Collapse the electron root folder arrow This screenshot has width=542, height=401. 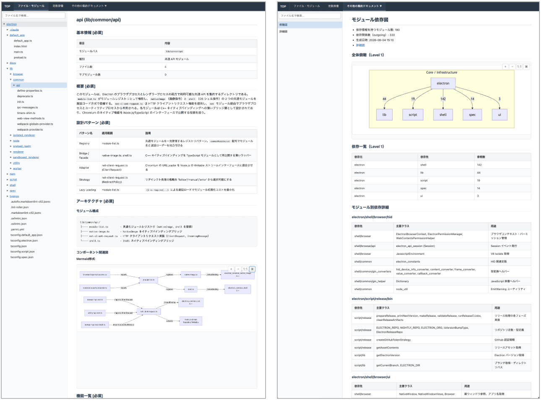tap(4, 24)
